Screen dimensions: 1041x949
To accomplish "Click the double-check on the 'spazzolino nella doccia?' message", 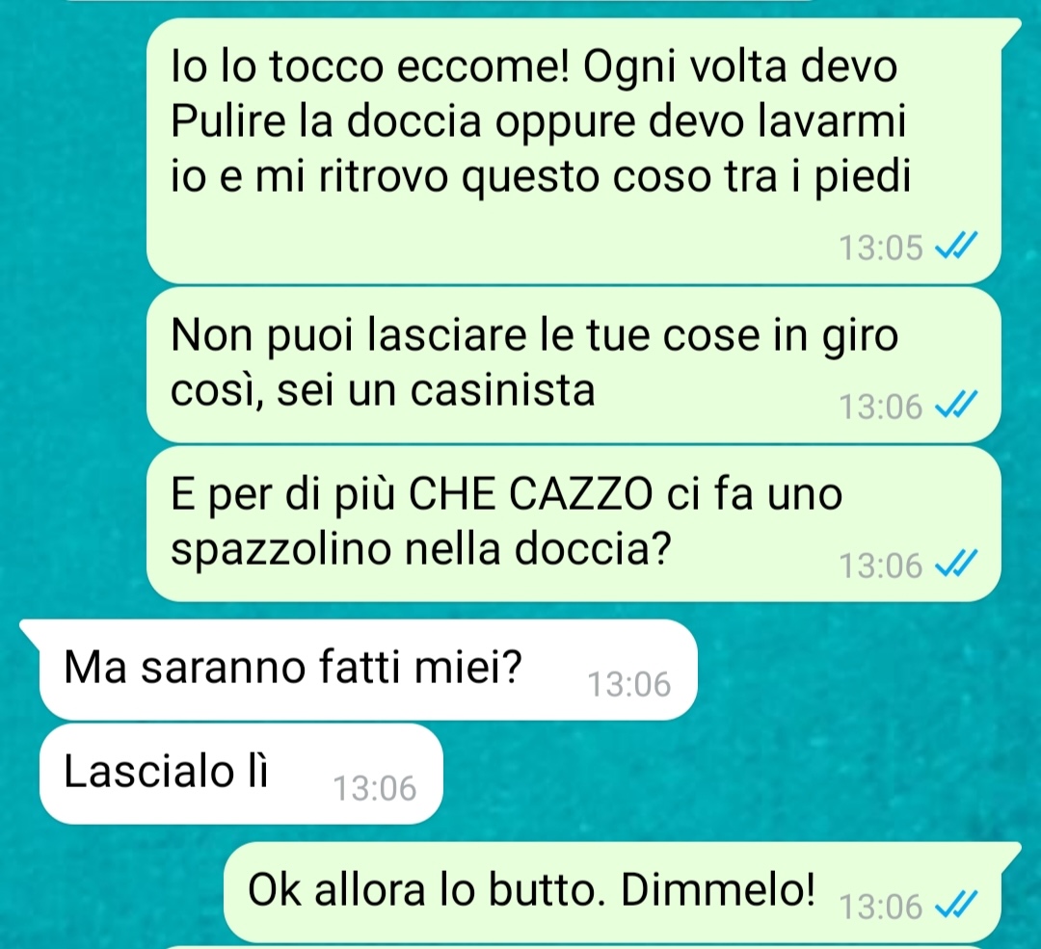I will [956, 565].
